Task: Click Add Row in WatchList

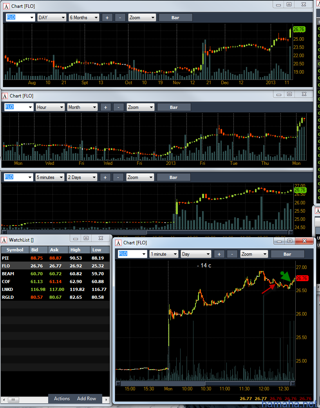Action: (x=87, y=398)
